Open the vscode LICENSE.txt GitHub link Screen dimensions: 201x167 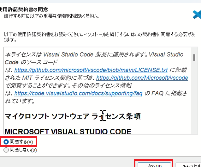tap(91, 70)
